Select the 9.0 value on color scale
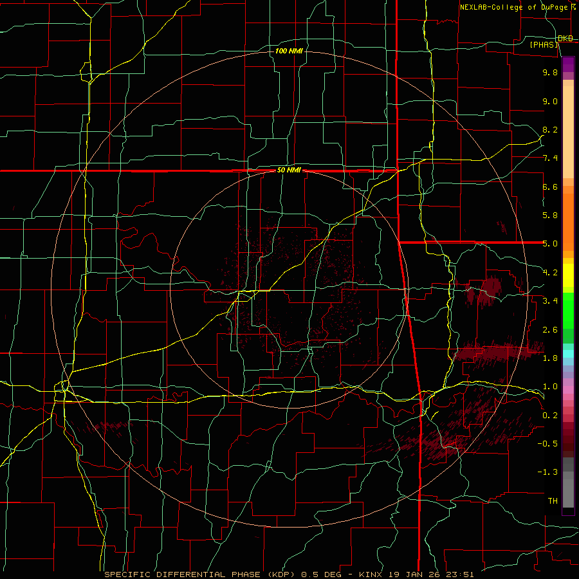 pyautogui.click(x=550, y=101)
